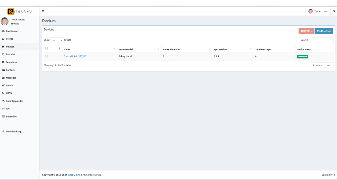Click the green Connected status badge
Image resolution: width=337 pixels, height=180 pixels.
[302, 56]
